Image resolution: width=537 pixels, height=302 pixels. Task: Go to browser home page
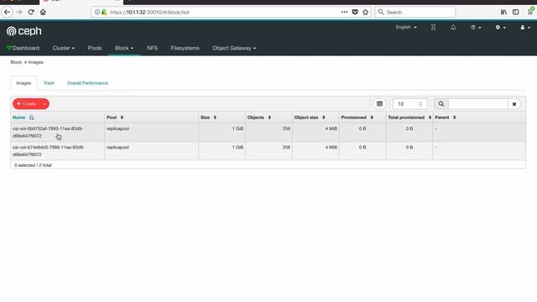click(43, 12)
